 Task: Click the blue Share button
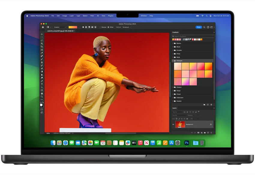199,27
